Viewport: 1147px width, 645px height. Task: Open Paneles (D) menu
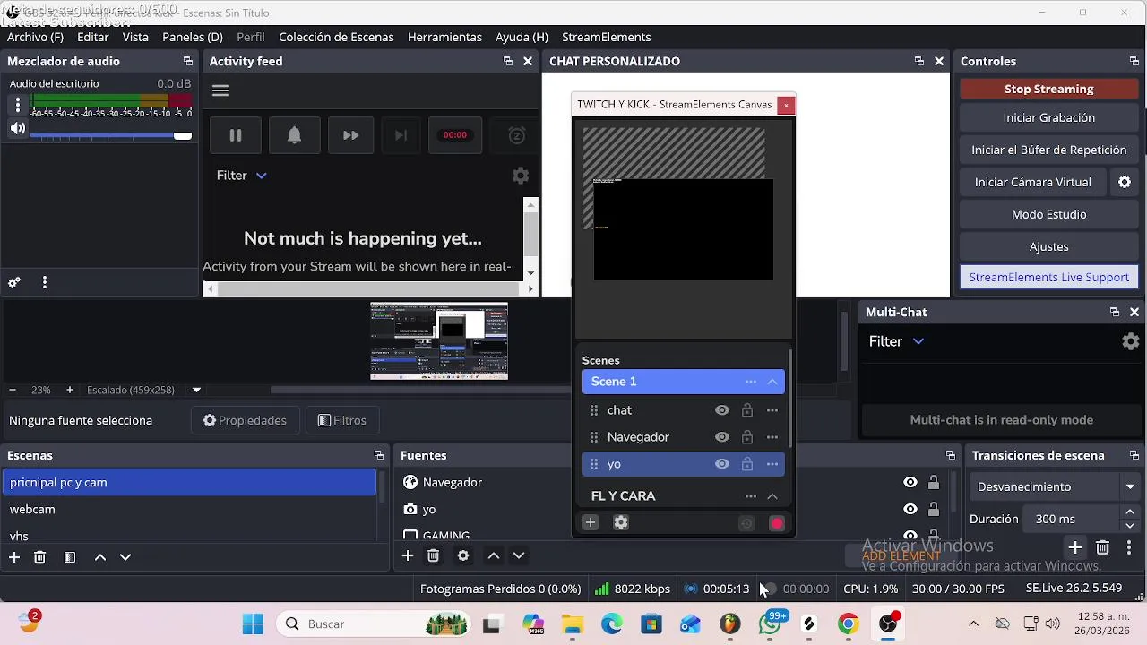193,37
